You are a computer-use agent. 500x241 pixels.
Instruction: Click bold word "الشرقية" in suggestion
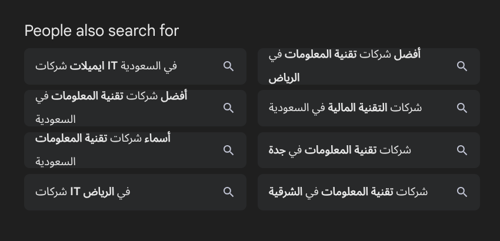(286, 192)
